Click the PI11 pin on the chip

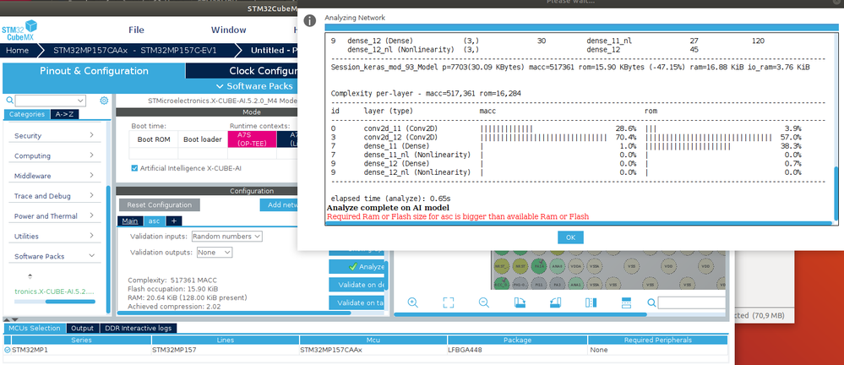click(537, 284)
